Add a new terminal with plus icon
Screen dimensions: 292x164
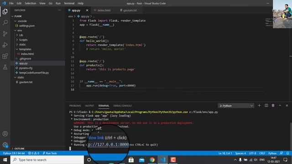point(259,105)
